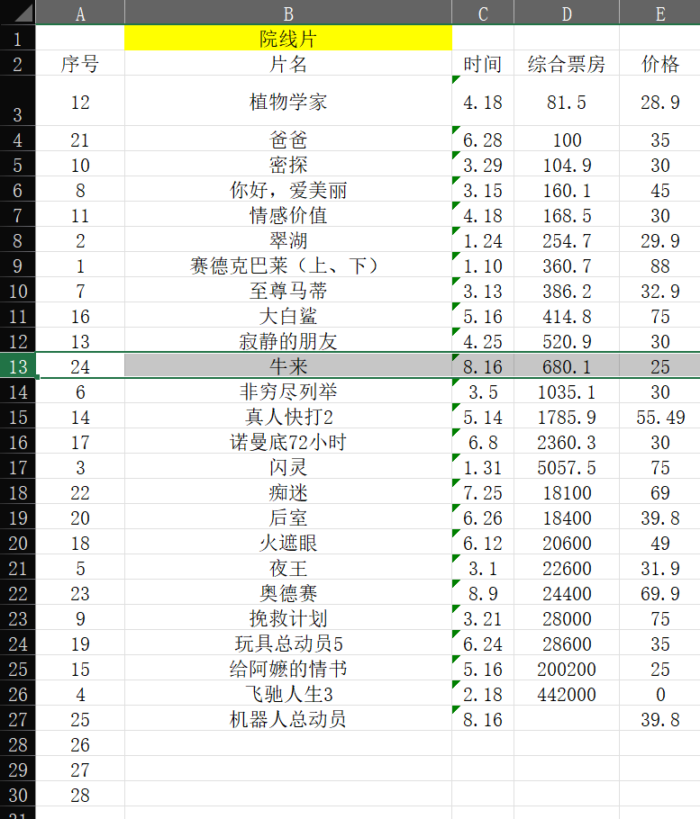Select the cell 大白鲨

[x=288, y=316]
